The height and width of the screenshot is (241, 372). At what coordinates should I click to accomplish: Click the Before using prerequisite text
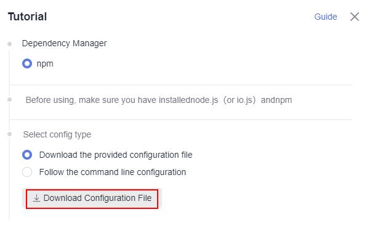pos(159,100)
